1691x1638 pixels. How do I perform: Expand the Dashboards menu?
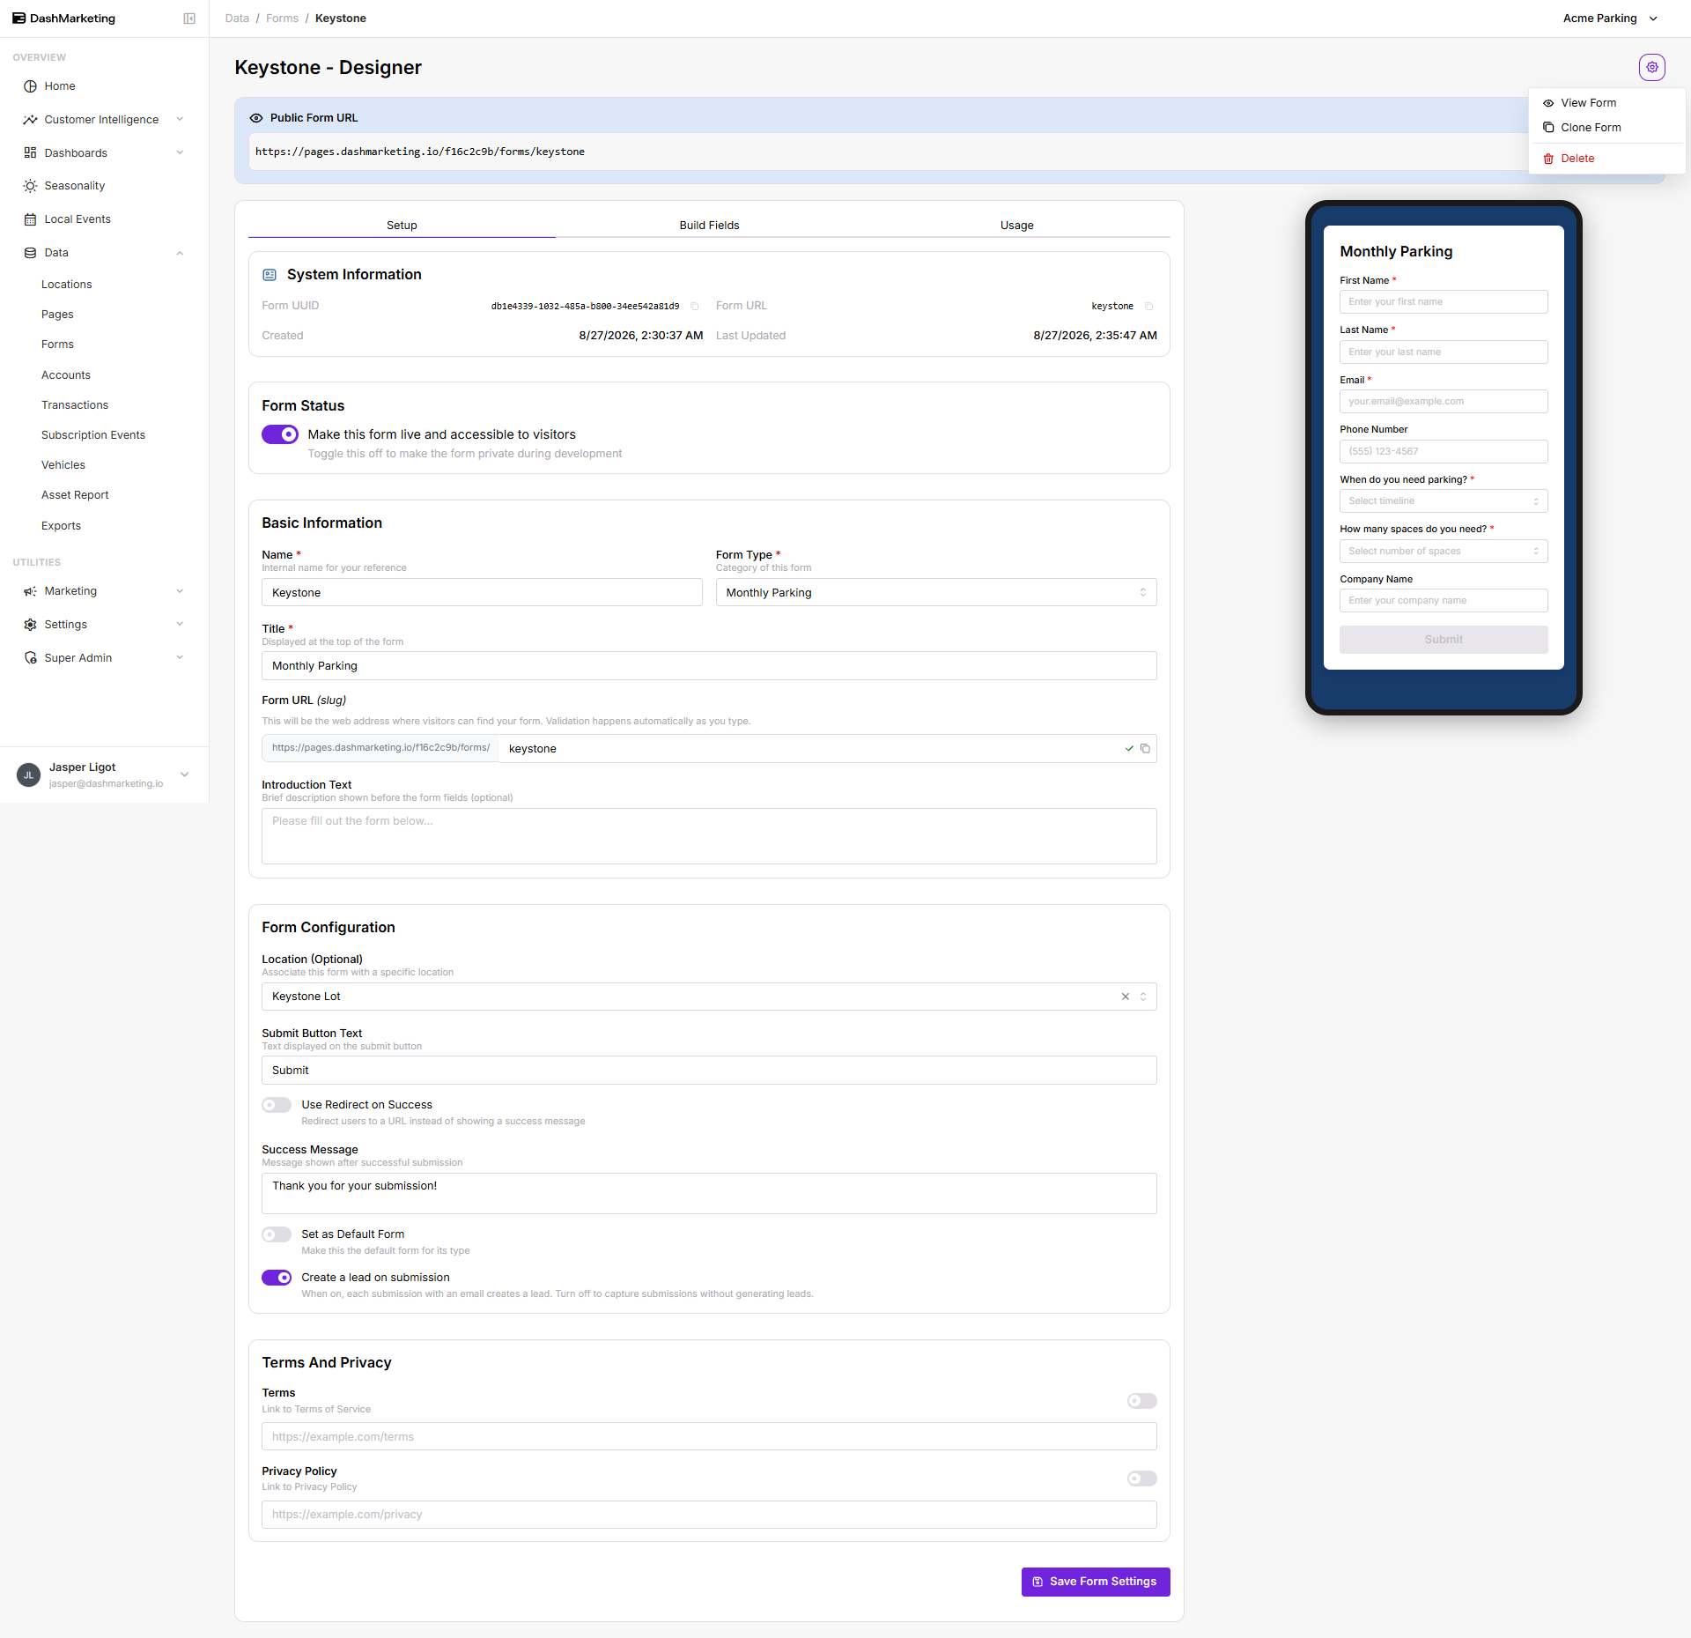pos(180,152)
